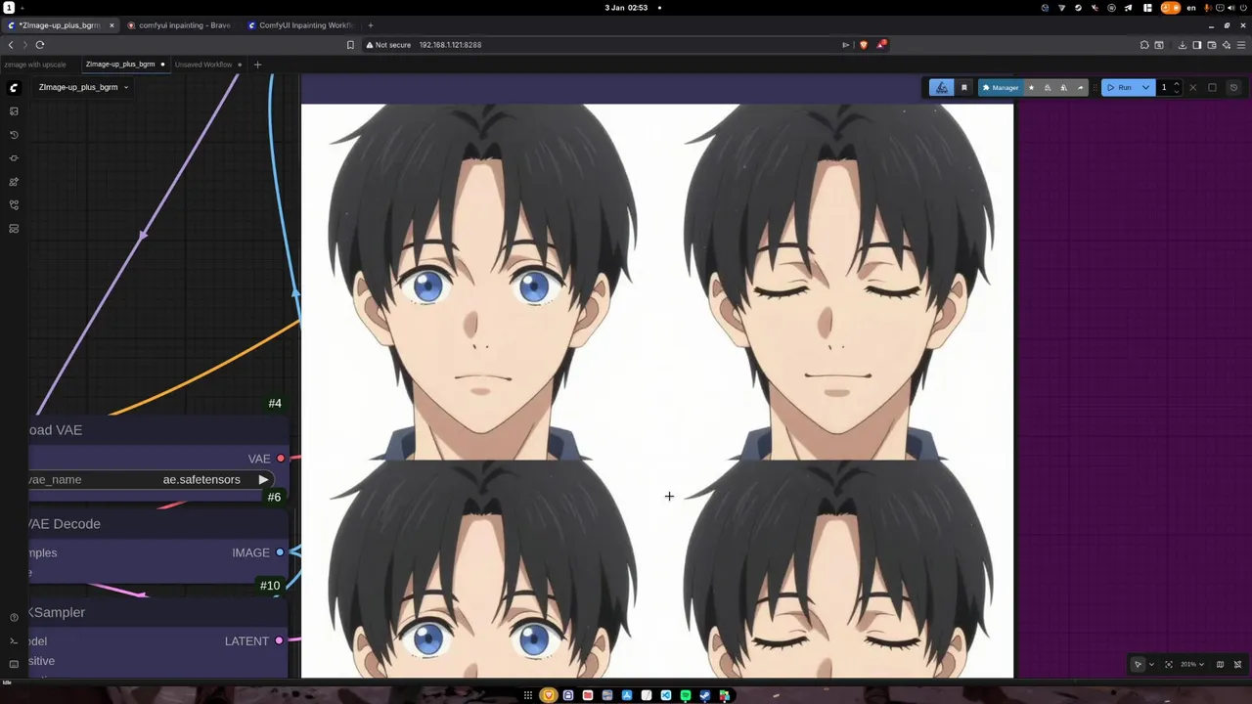
Task: Open the queue history sidebar icon
Action: click(x=14, y=135)
